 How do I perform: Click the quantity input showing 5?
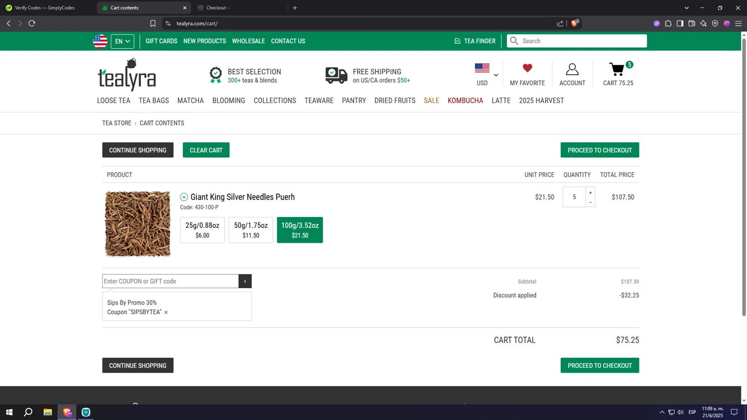pos(574,197)
